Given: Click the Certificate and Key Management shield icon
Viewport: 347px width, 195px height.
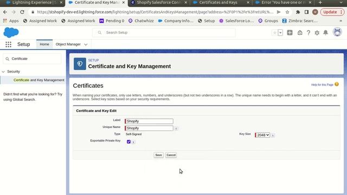Looking at the screenshot, I should pos(80,64).
